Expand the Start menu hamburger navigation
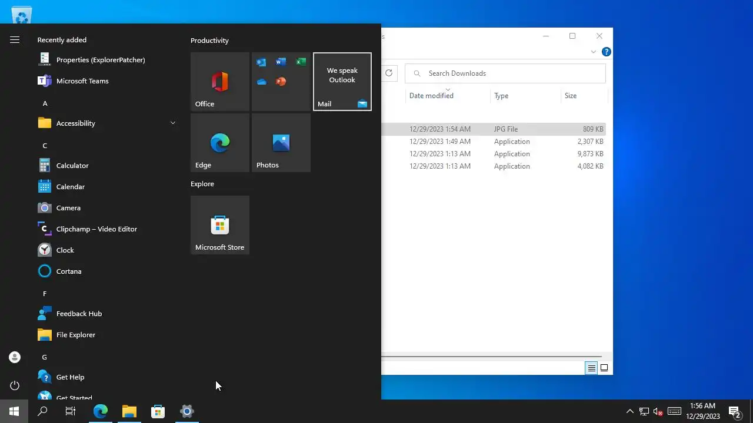This screenshot has height=423, width=753. pos(15,39)
